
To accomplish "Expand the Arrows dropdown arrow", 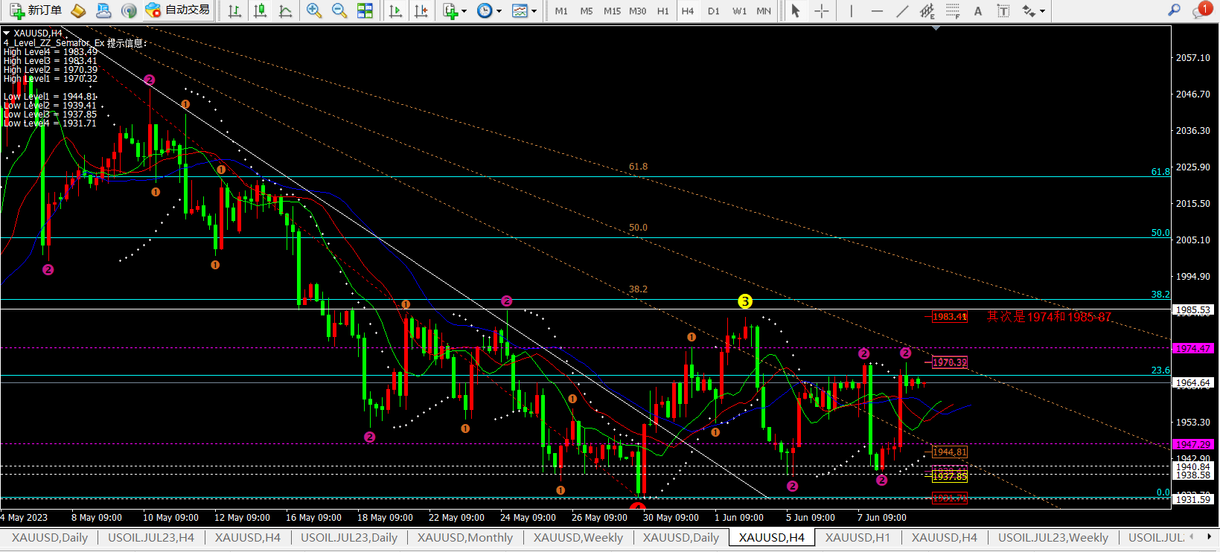I will (x=1043, y=11).
